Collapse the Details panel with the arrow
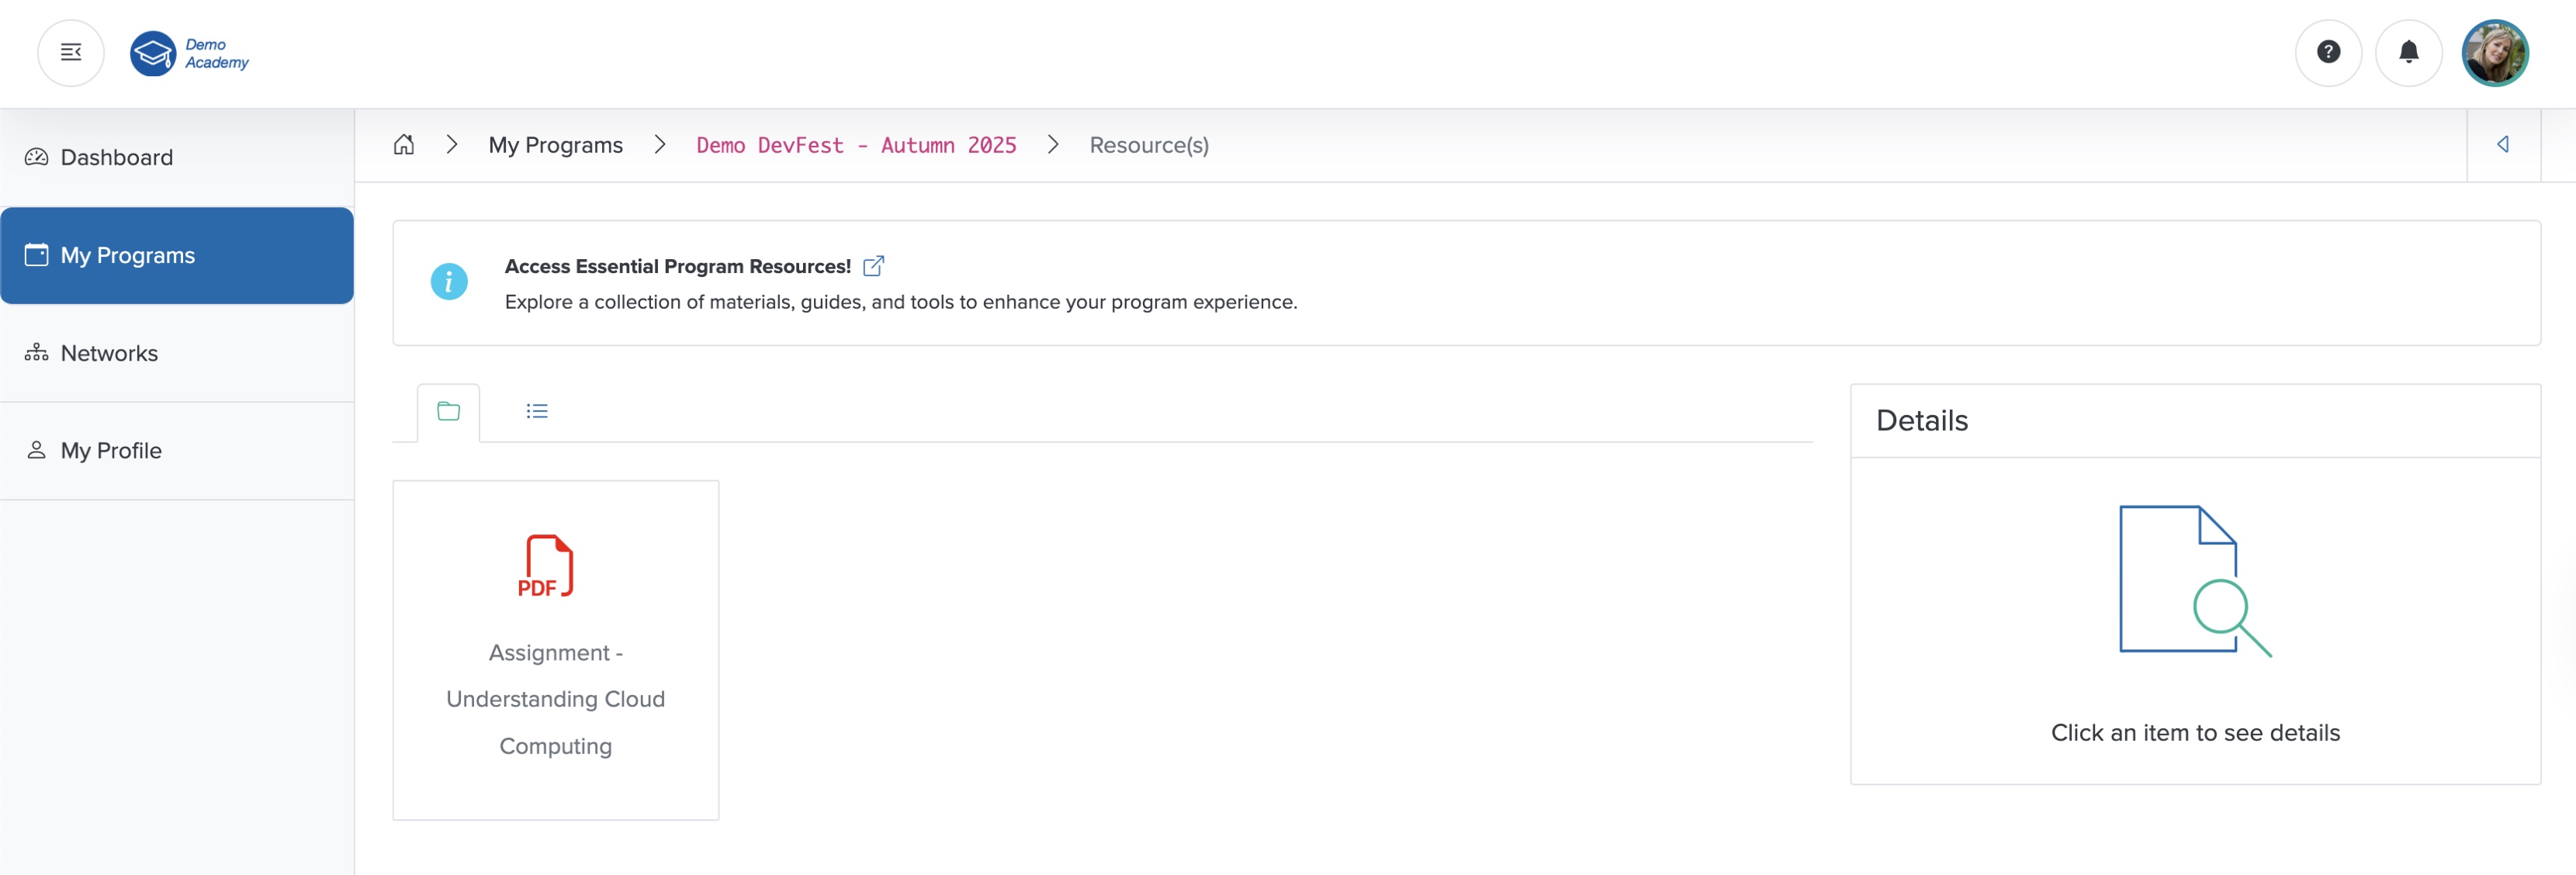The image size is (2576, 875). [2504, 144]
